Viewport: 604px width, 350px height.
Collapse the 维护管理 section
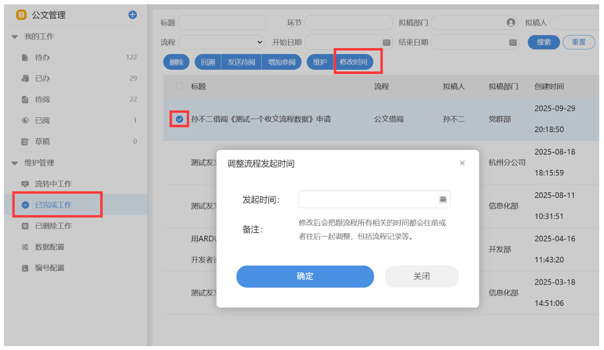pyautogui.click(x=15, y=163)
